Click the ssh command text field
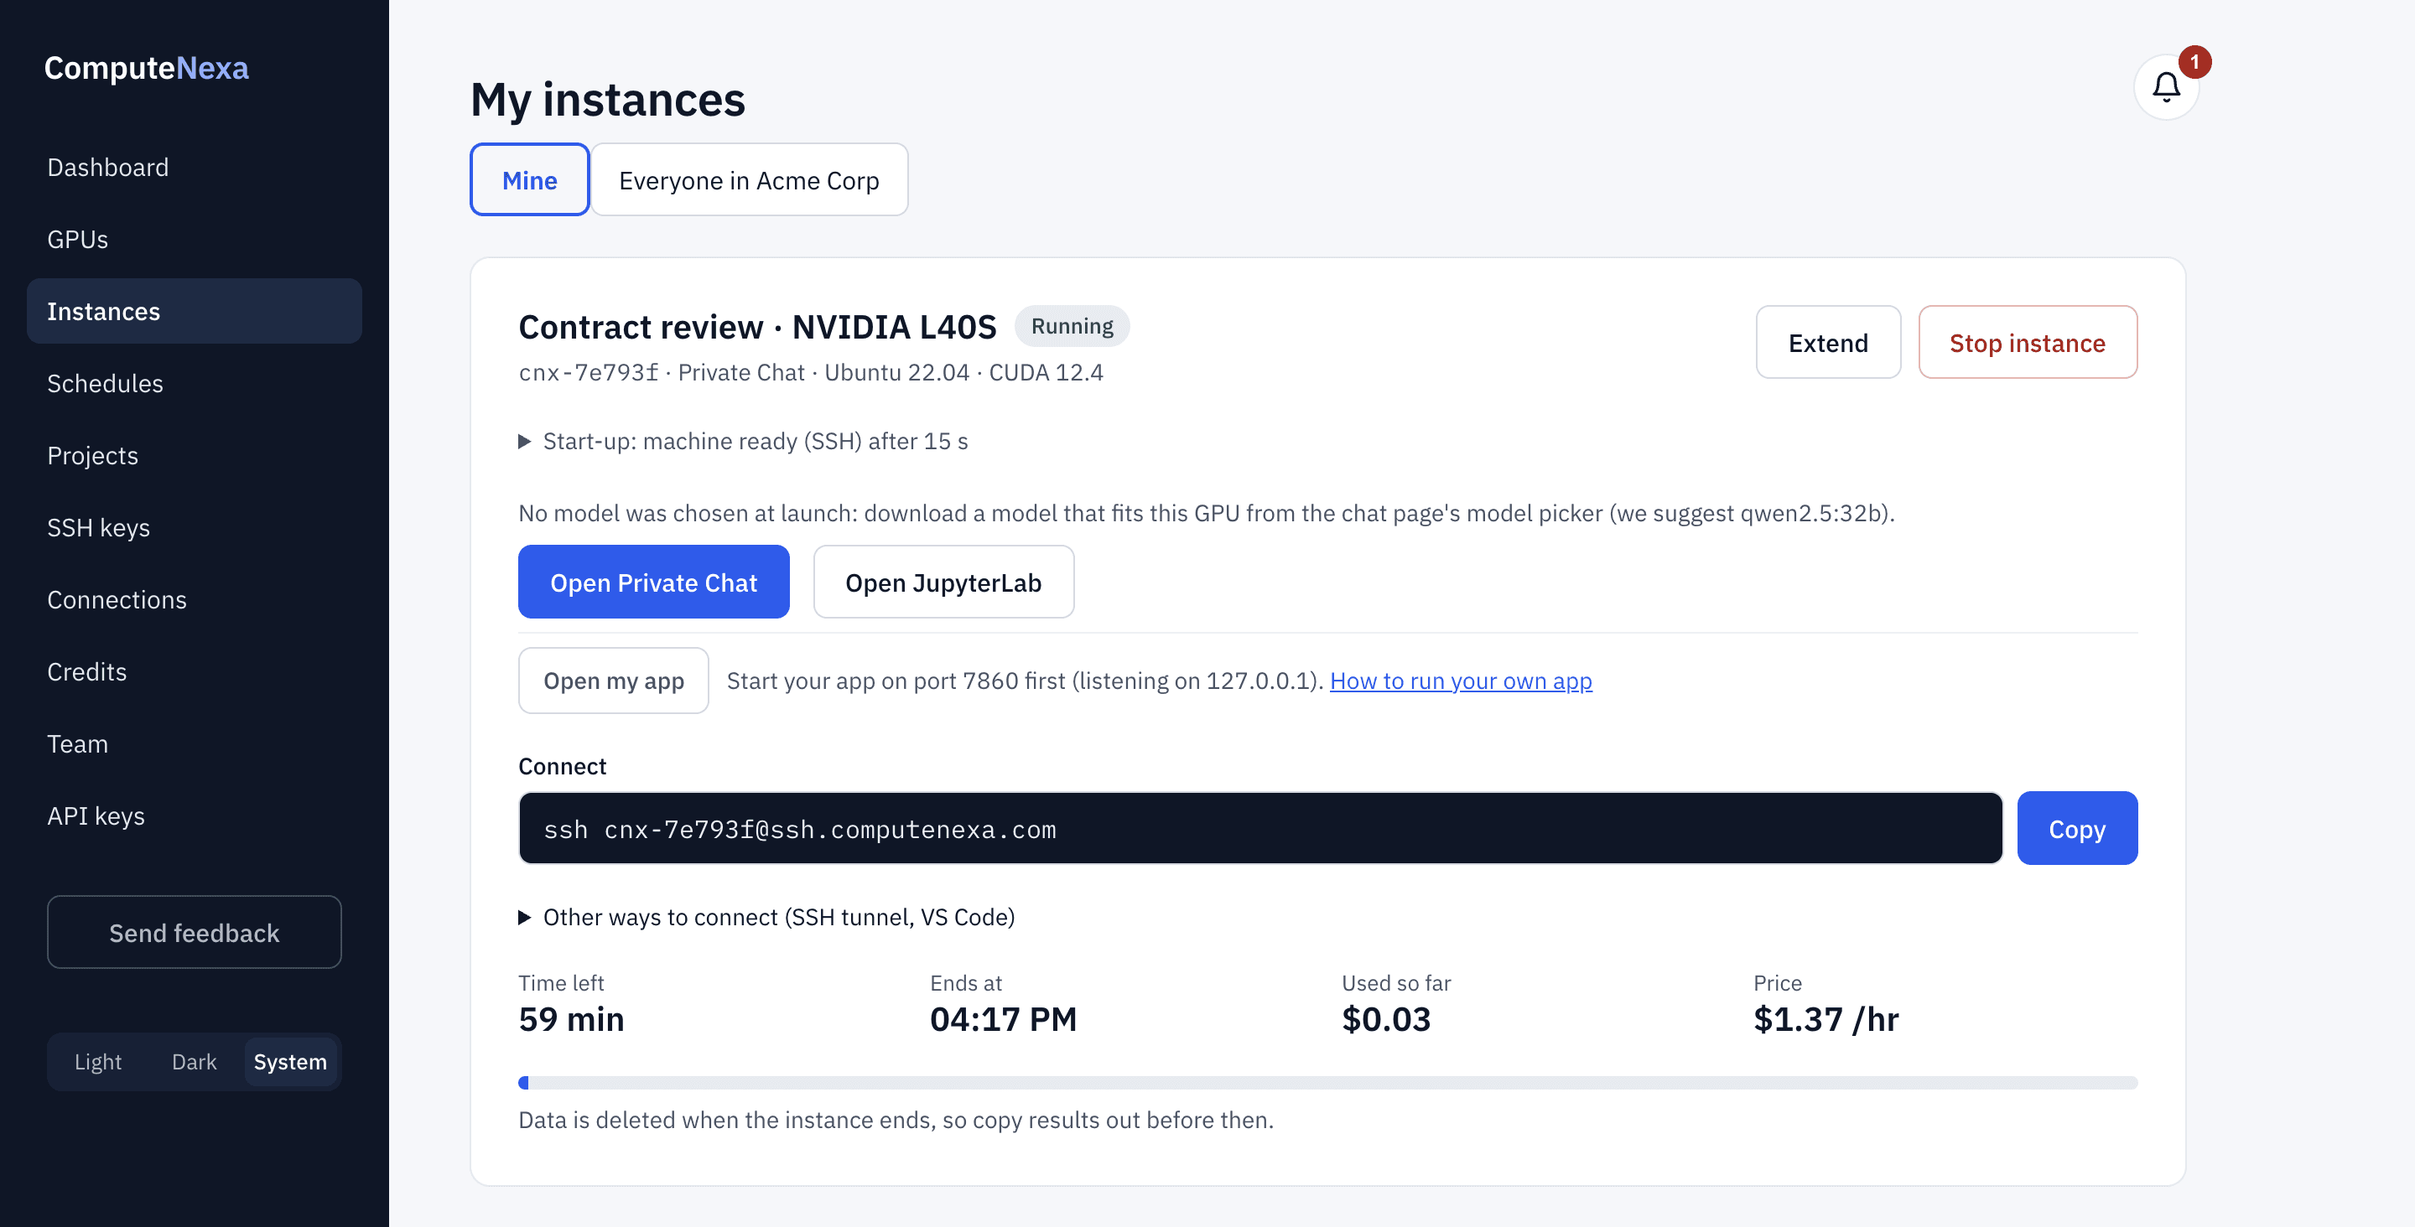This screenshot has height=1227, width=2415. (1260, 829)
